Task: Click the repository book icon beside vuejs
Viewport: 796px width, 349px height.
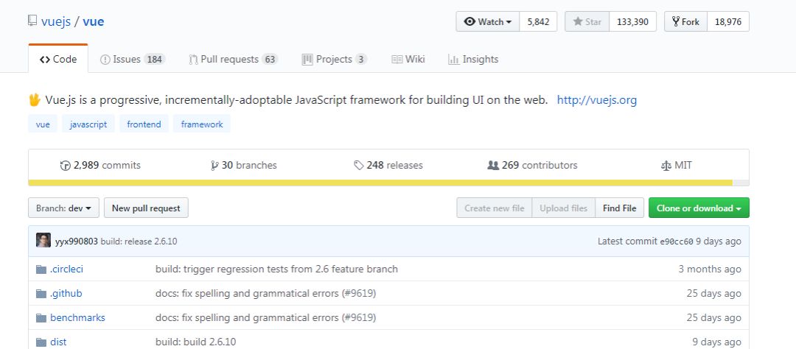Action: pyautogui.click(x=32, y=21)
